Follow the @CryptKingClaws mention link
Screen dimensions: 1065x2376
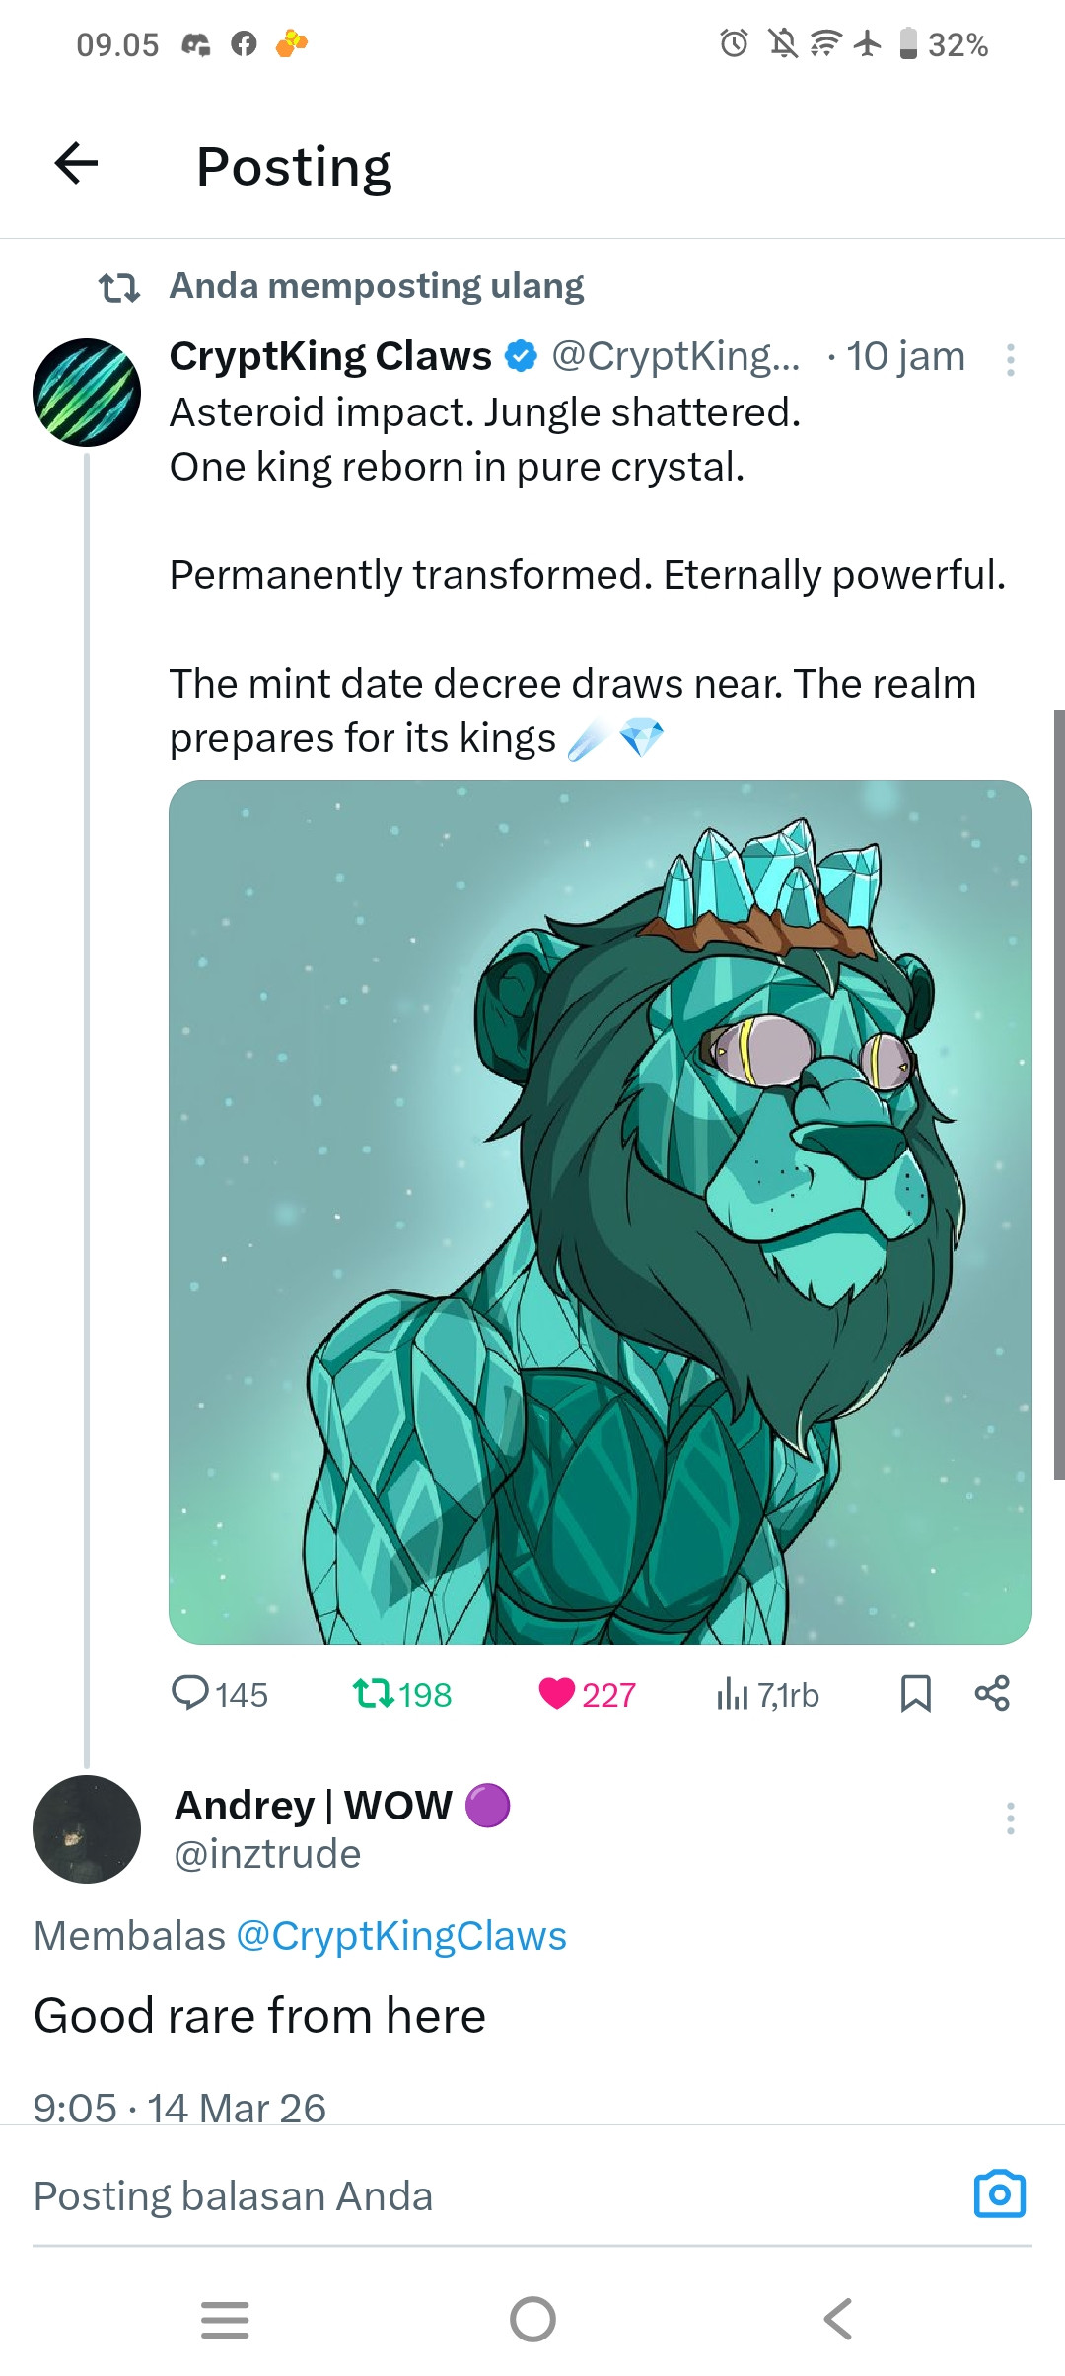point(401,1936)
